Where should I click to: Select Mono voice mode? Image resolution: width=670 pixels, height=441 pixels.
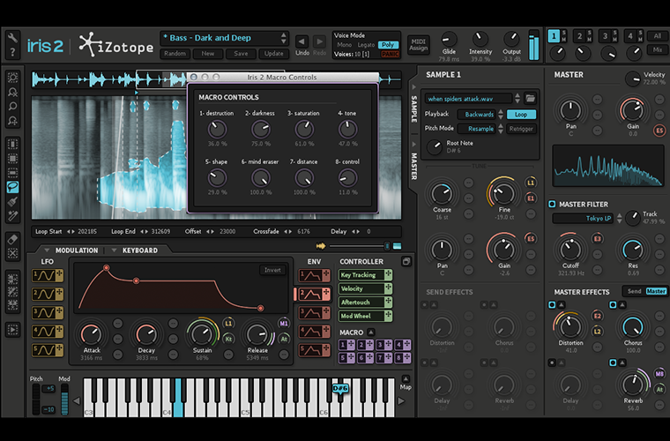(345, 45)
